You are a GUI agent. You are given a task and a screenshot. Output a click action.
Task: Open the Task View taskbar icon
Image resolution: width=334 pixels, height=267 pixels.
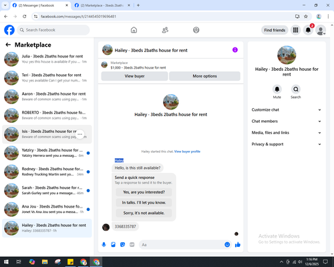point(19,262)
